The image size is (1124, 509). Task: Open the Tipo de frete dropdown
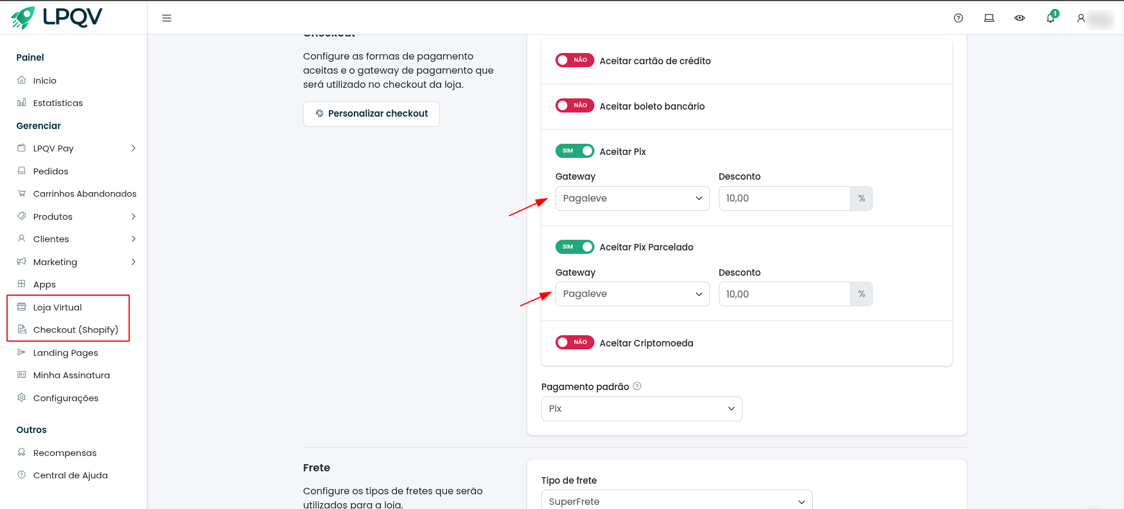tap(676, 501)
